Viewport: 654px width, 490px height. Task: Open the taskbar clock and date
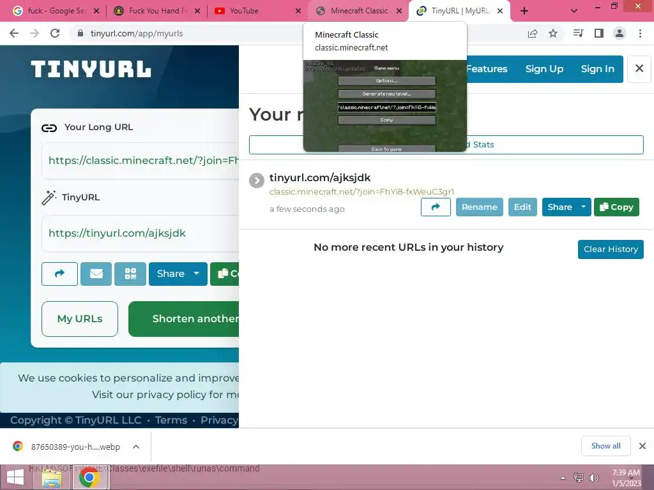tap(626, 478)
